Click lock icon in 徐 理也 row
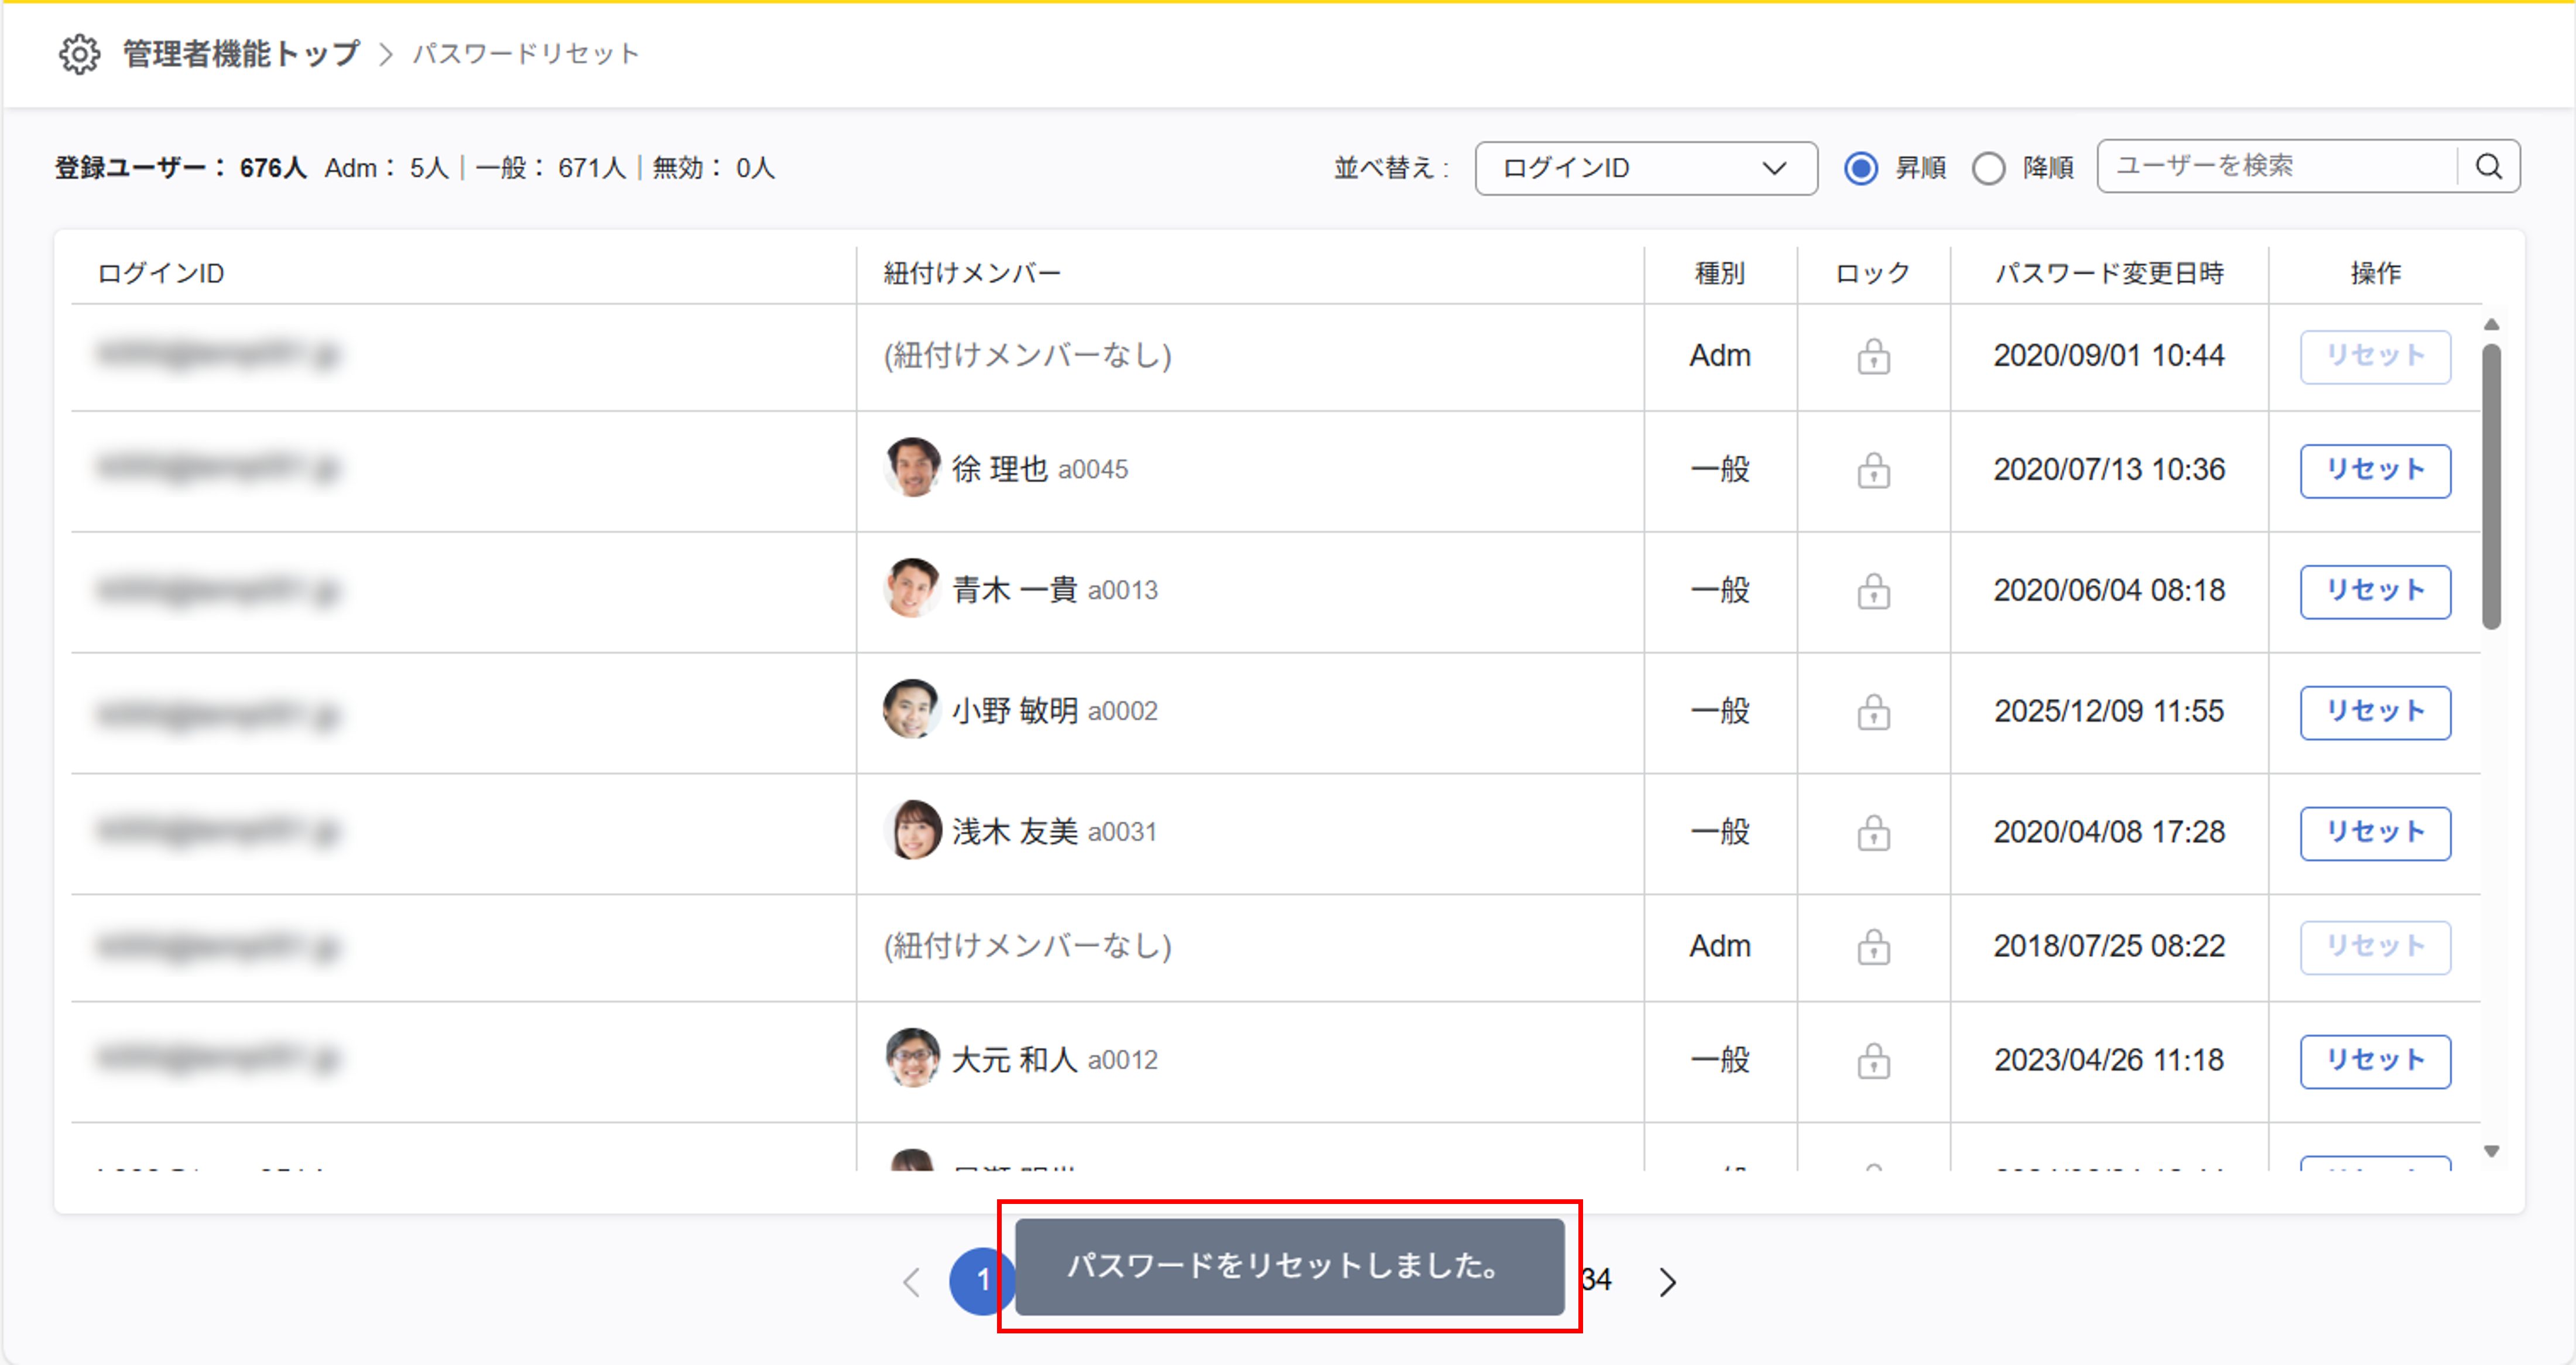Image resolution: width=2576 pixels, height=1365 pixels. 1873,470
